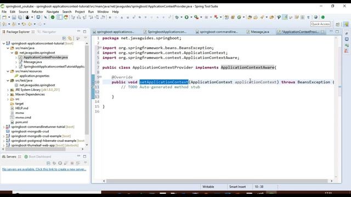351x197 pixels.
Task: Click the Save All toolbar icon
Action: pyautogui.click(x=20, y=17)
